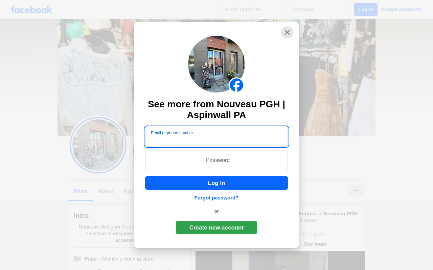Click Women's clothing store text

(127, 259)
